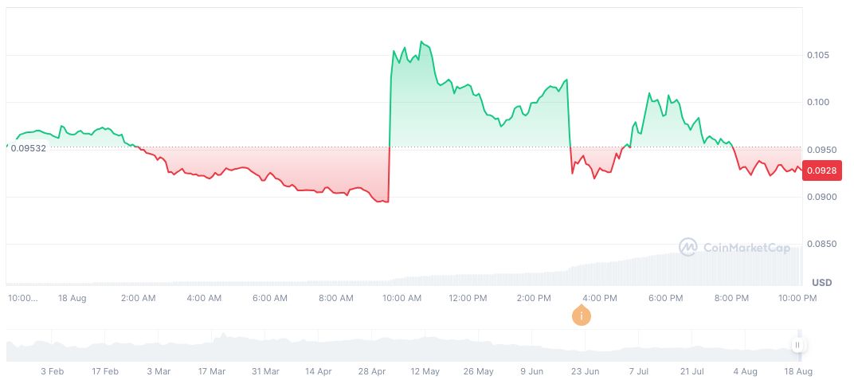
Task: Click the 0.100 price axis label
Action: pos(817,102)
